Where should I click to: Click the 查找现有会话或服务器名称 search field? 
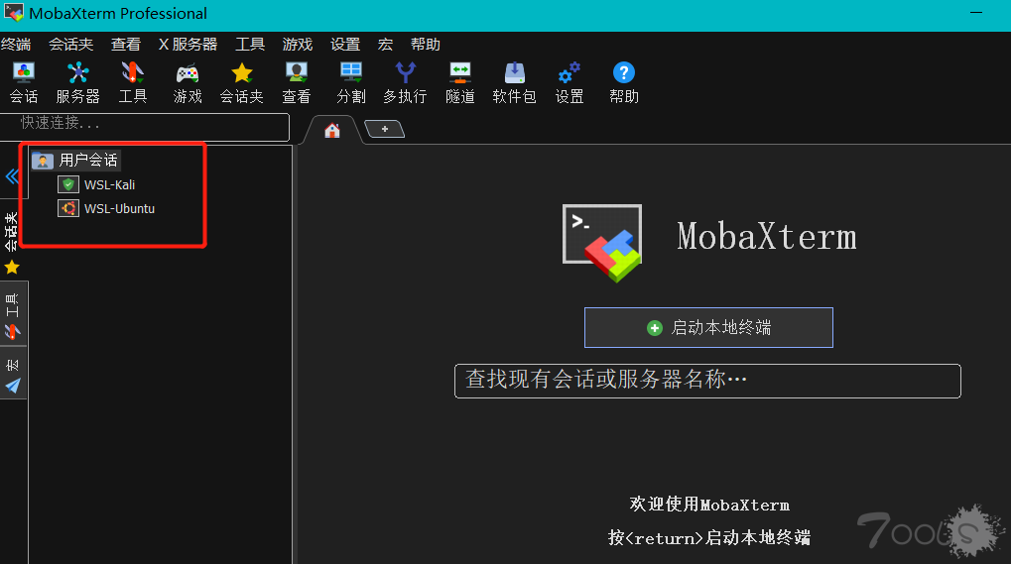pyautogui.click(x=707, y=382)
